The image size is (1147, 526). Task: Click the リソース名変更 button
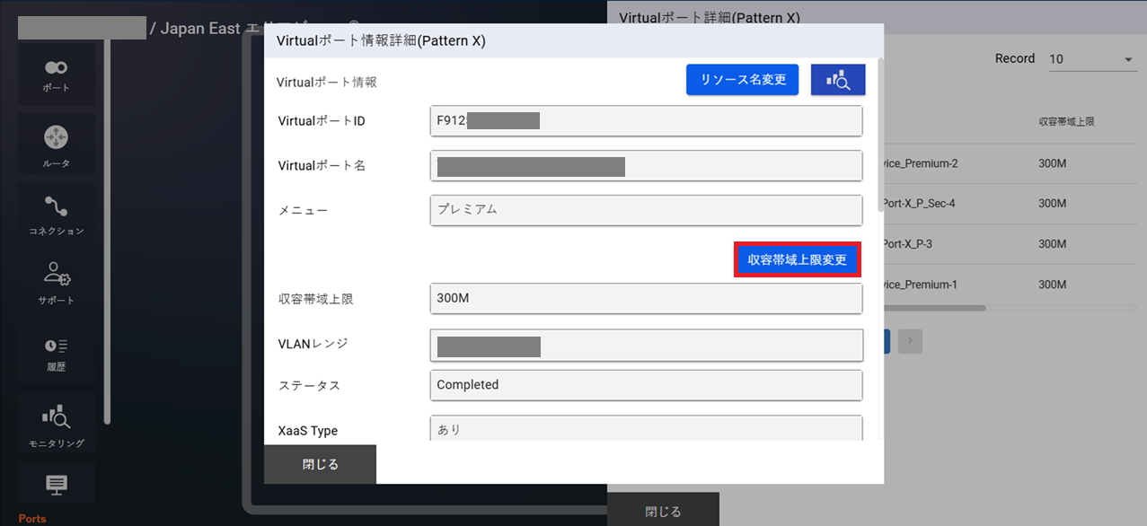tap(742, 79)
